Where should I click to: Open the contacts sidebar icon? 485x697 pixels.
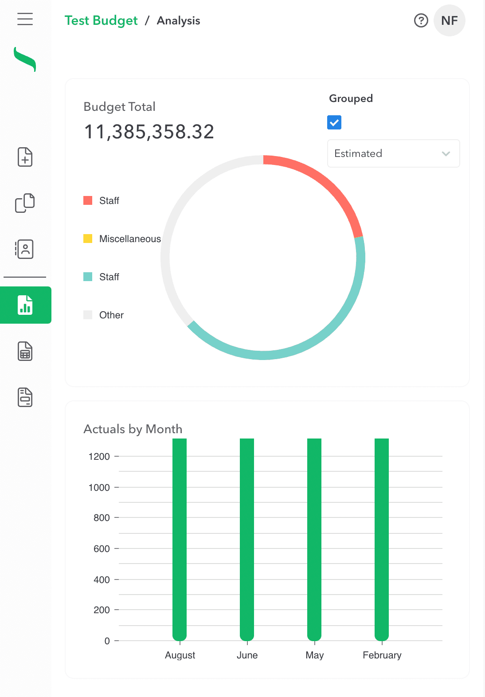click(25, 249)
